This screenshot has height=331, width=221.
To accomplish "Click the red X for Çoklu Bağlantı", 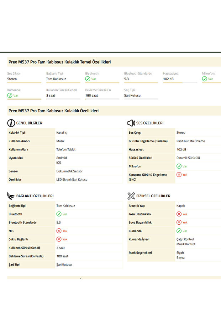I will coord(59,239).
